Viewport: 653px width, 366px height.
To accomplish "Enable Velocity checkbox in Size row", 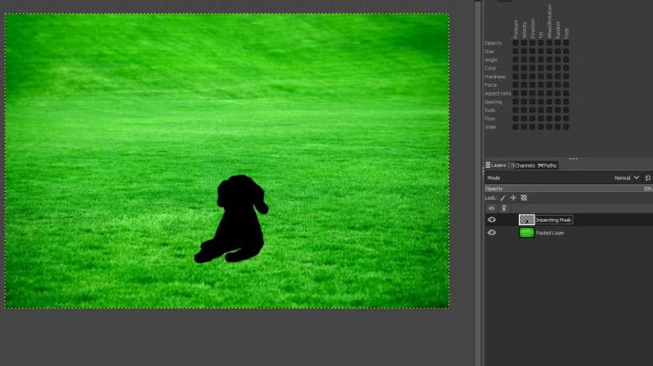I will (524, 51).
